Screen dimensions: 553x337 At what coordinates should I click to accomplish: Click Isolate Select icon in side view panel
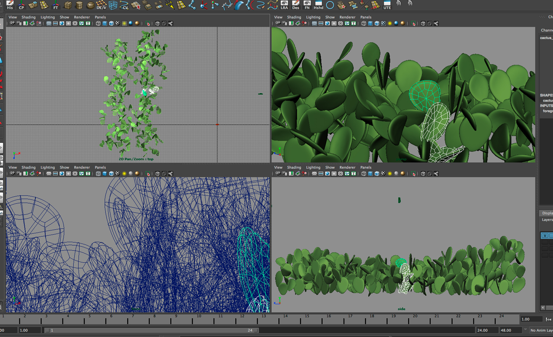click(413, 174)
